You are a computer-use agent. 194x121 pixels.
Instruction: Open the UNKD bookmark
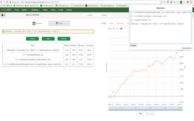click(3, 5)
